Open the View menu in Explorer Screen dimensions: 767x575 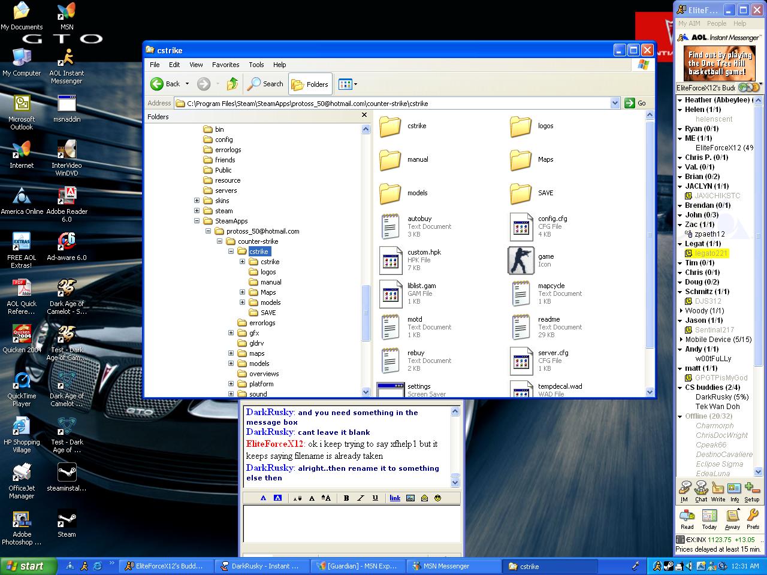(x=196, y=65)
